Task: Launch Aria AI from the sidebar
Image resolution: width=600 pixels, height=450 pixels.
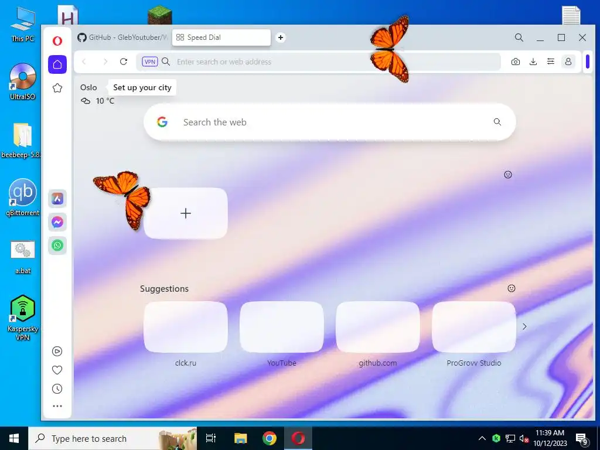Action: pos(57,199)
